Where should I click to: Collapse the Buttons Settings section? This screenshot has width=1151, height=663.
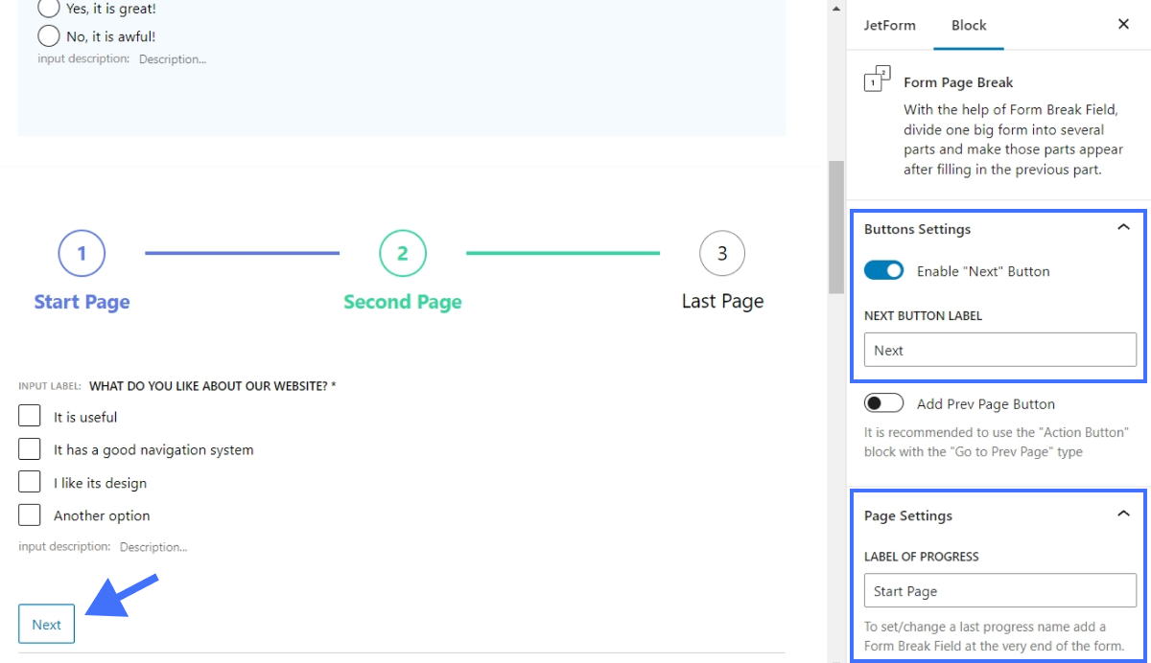click(1122, 229)
